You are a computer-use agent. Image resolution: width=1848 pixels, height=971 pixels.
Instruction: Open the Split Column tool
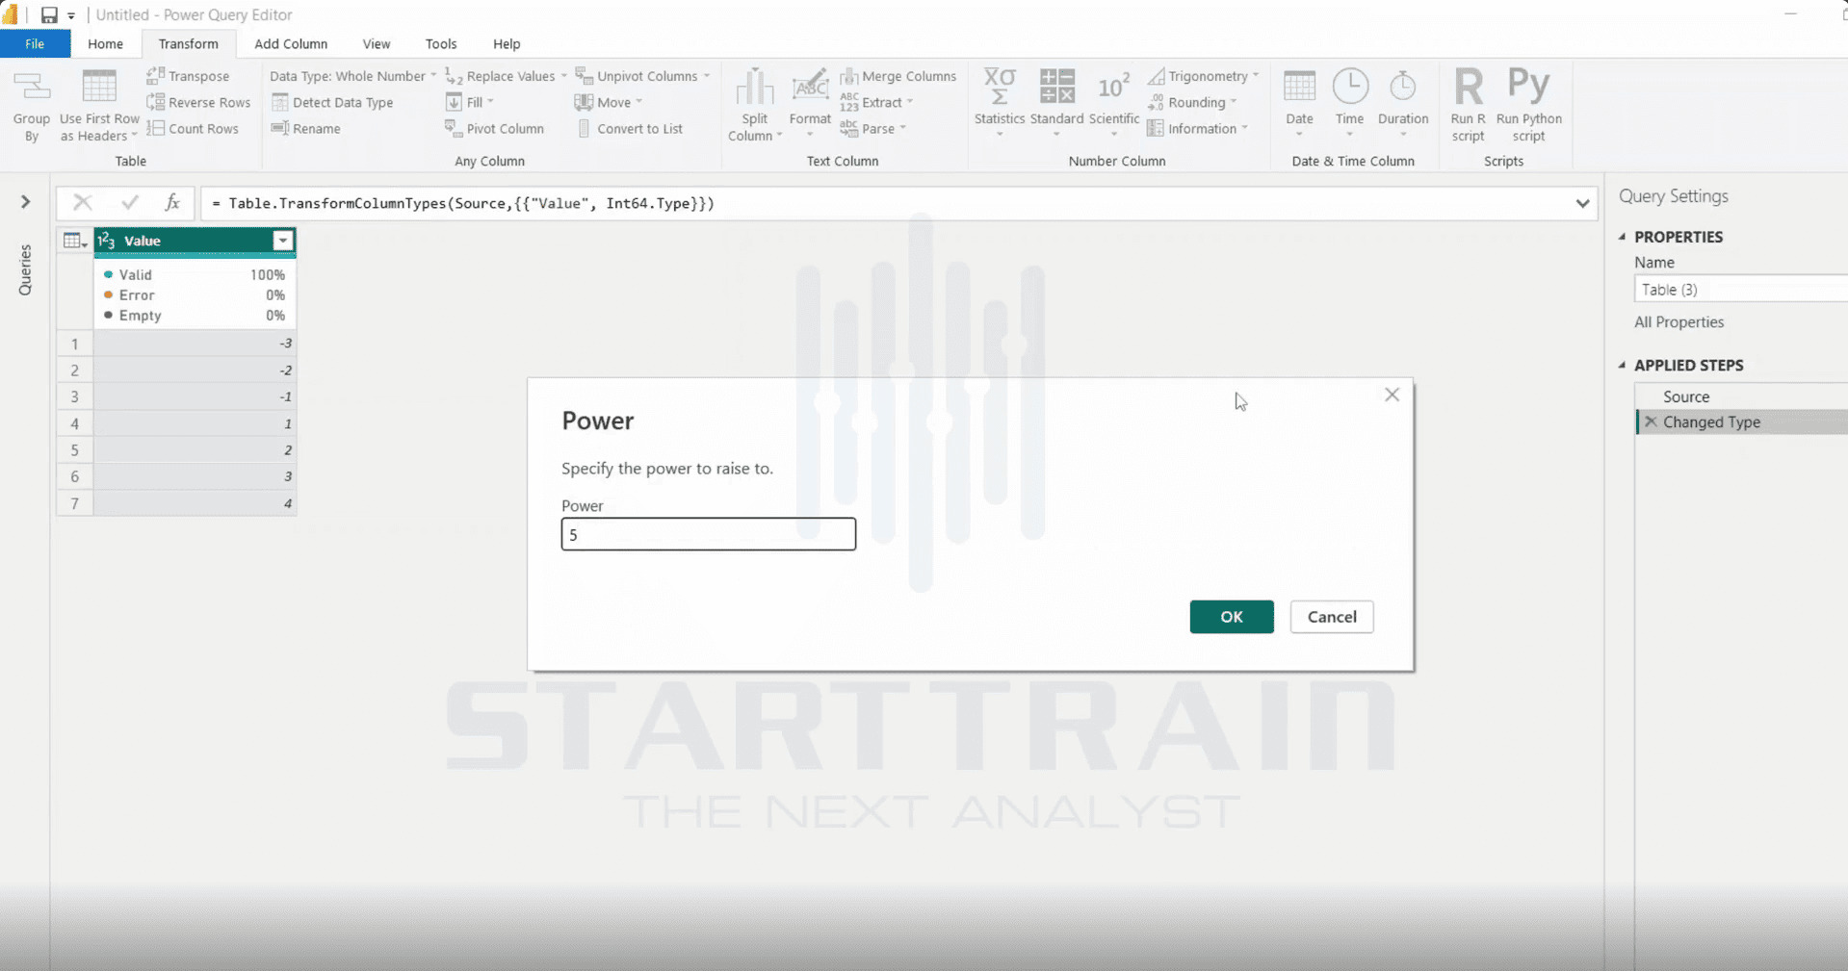point(754,106)
